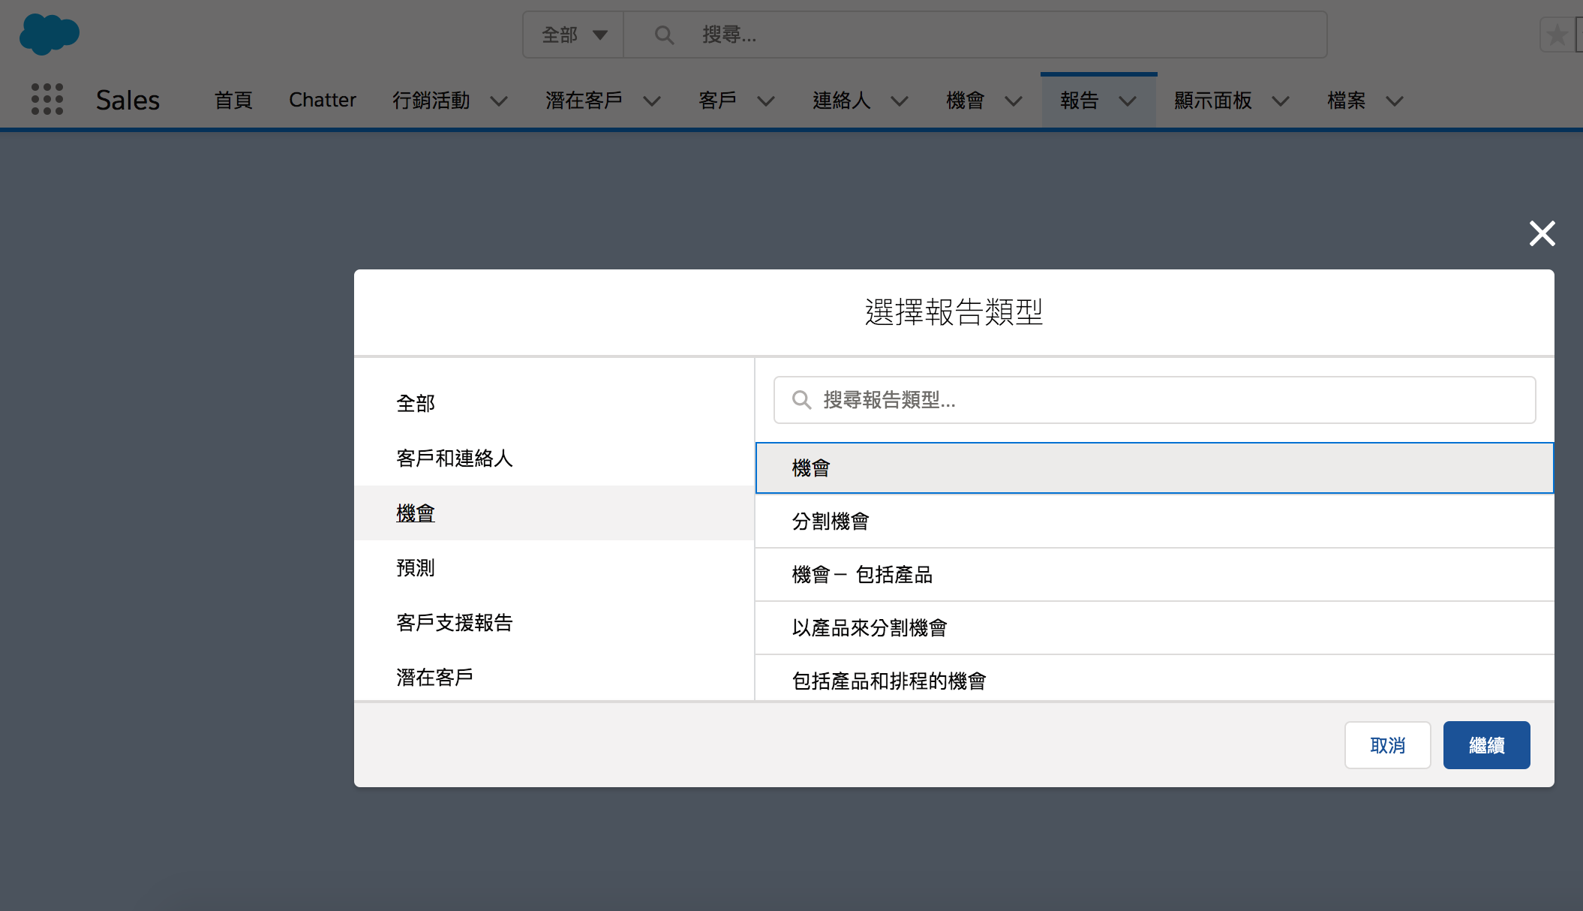This screenshot has width=1583, height=911.
Task: Click the 取消 button
Action: coord(1387,745)
